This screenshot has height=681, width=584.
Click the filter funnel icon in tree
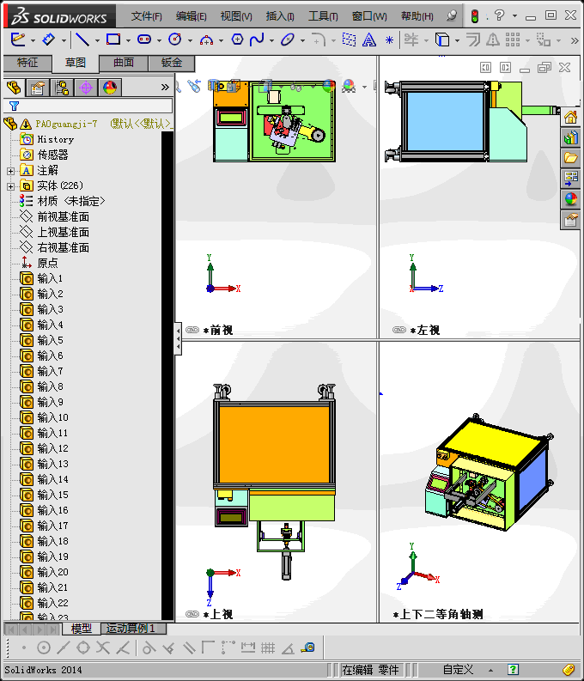click(x=15, y=106)
